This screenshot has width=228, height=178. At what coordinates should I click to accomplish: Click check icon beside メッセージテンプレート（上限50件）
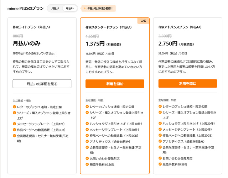pos(160,130)
